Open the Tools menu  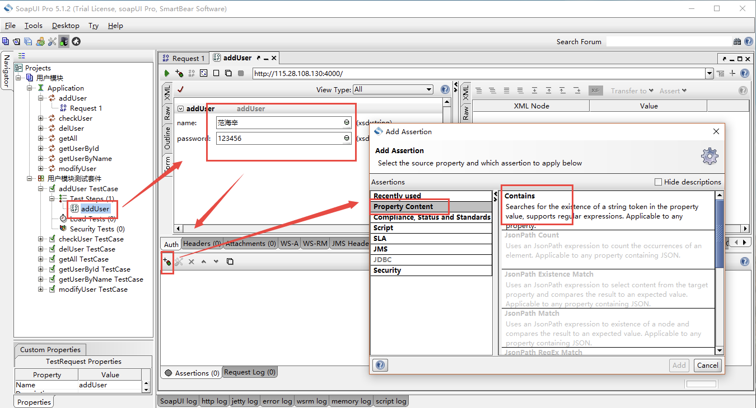tap(34, 26)
